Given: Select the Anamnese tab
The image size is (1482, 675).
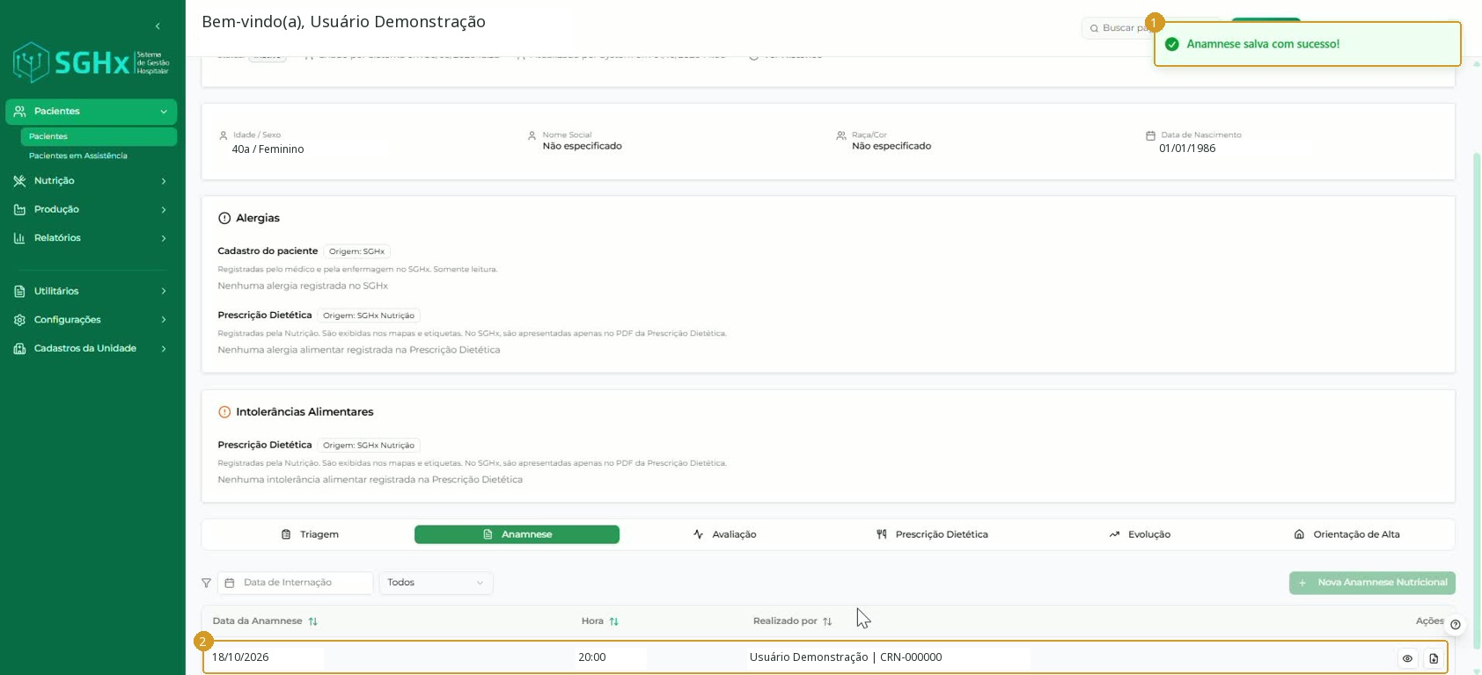Looking at the screenshot, I should click(517, 534).
